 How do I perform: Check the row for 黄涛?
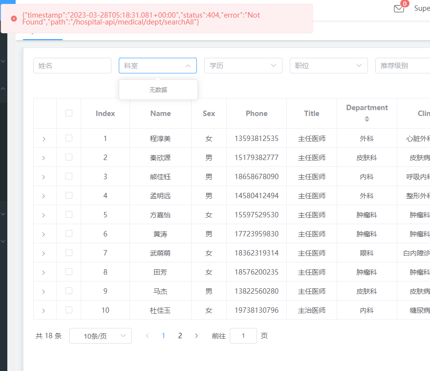click(69, 233)
